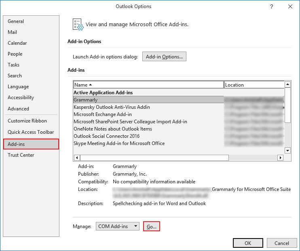Confirm with the OK button
The width and height of the screenshot is (300, 251).
pos(248,243)
